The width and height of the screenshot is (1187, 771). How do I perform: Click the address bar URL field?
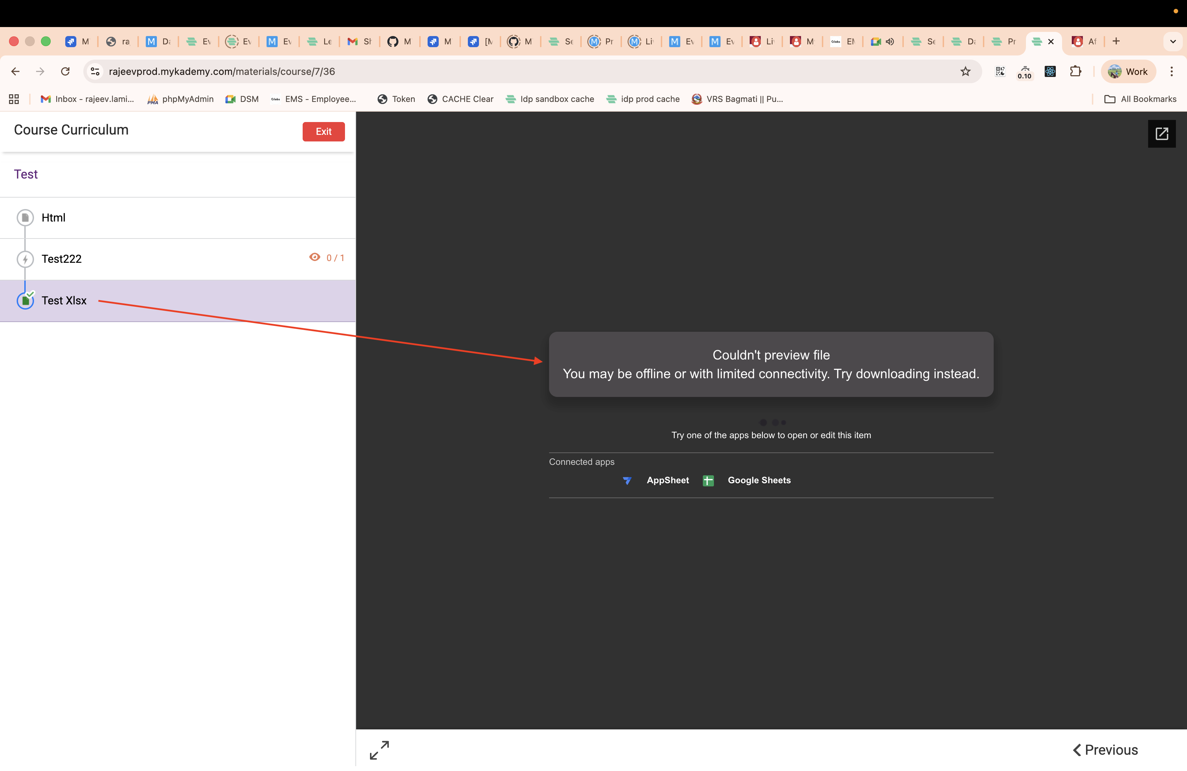pos(449,71)
